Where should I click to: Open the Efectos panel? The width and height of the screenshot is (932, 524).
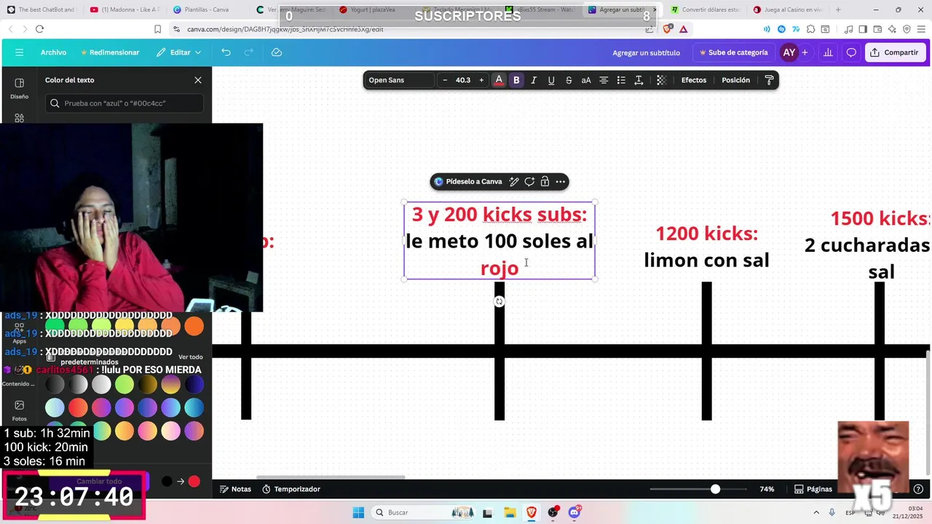click(694, 80)
